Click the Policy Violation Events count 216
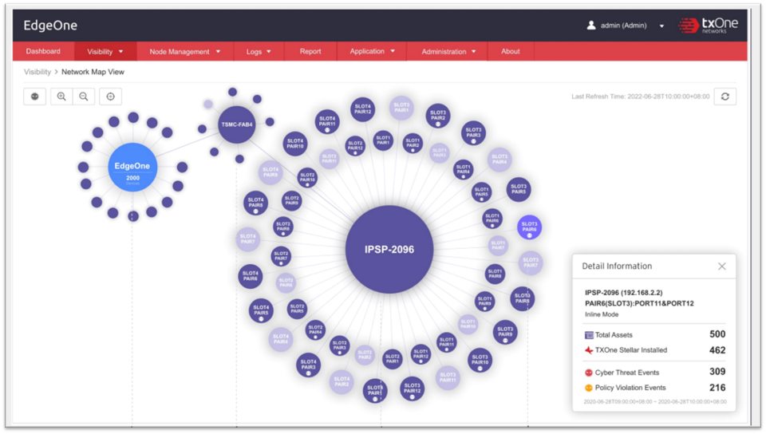Viewport: 766px width, 434px height. pos(717,388)
